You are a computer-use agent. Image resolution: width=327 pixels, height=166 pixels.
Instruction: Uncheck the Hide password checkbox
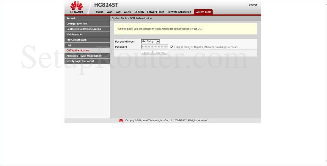tap(172, 47)
